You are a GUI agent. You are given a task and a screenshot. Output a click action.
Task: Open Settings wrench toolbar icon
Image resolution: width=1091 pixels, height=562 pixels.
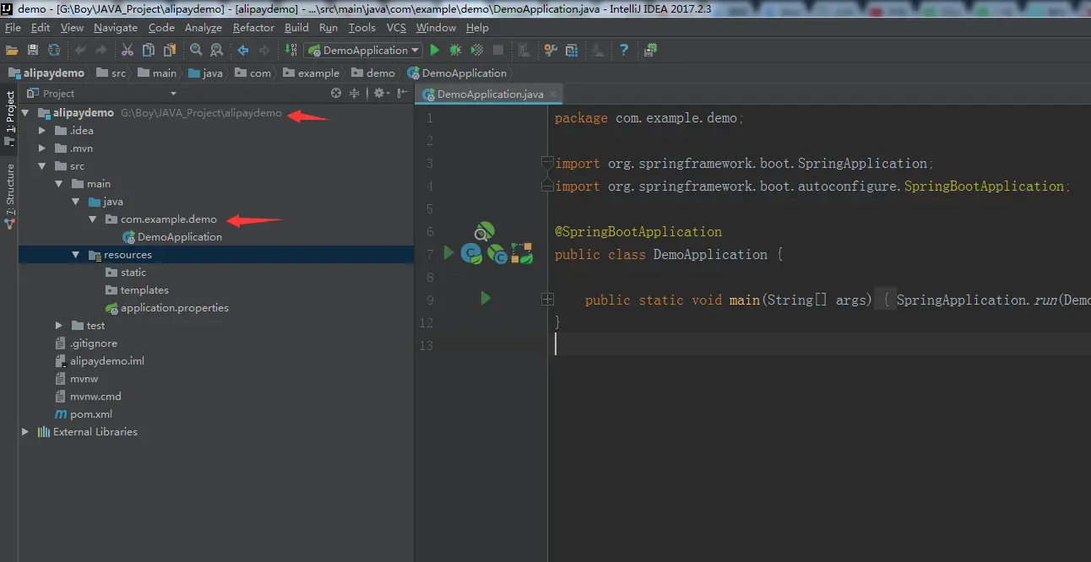click(551, 51)
